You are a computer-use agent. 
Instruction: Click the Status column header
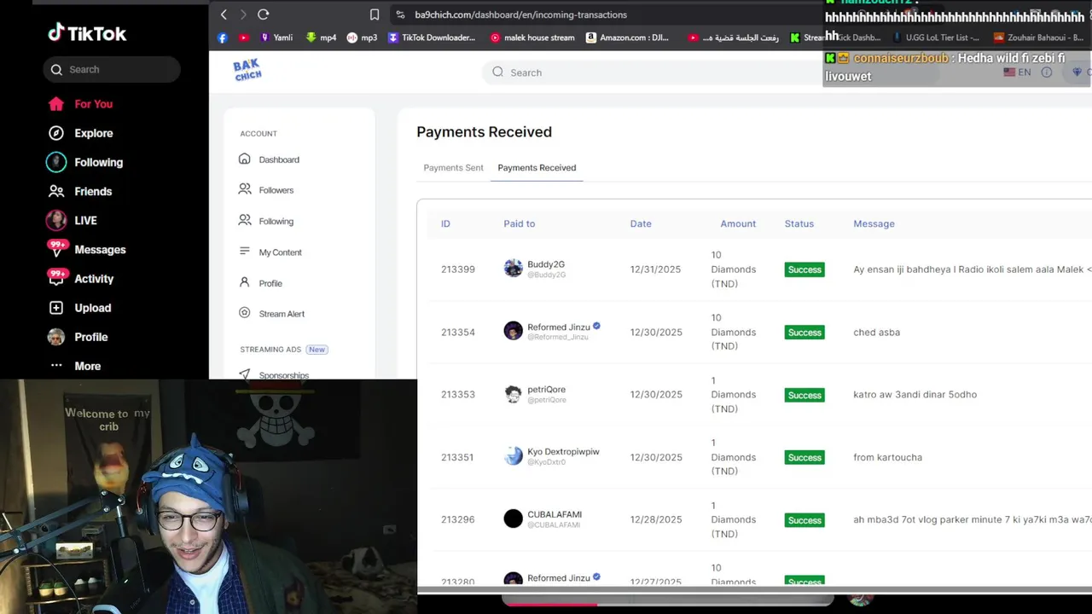(x=799, y=223)
